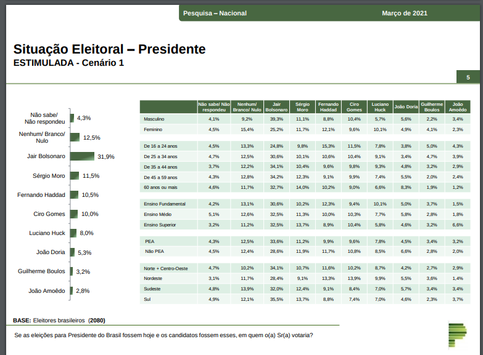
Task: Click the page number 5 badge
Action: point(468,77)
